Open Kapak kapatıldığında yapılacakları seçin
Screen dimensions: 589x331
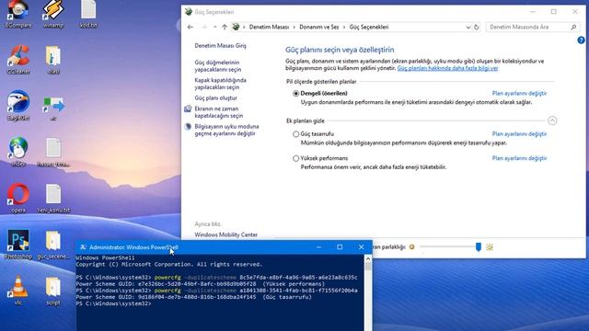point(220,84)
